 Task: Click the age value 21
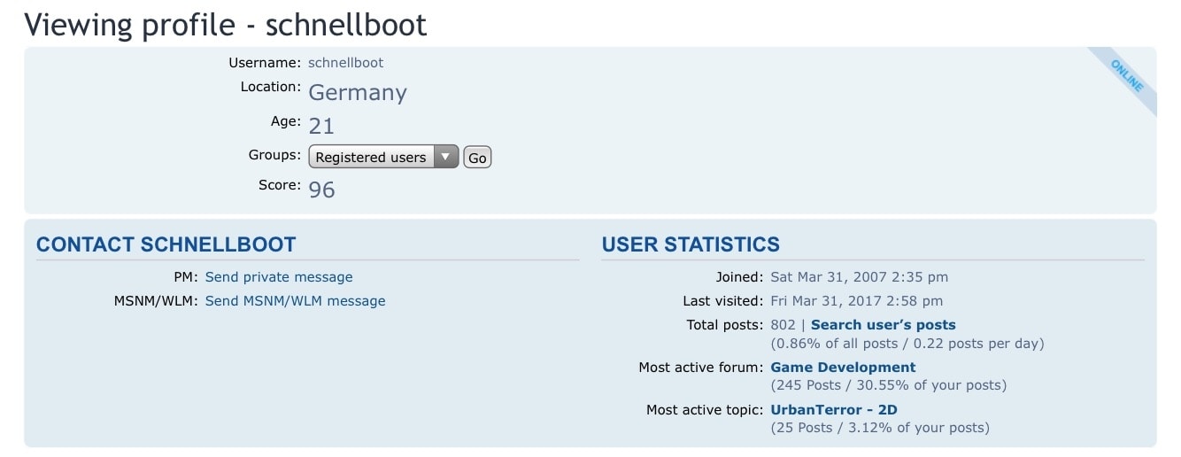pyautogui.click(x=321, y=127)
